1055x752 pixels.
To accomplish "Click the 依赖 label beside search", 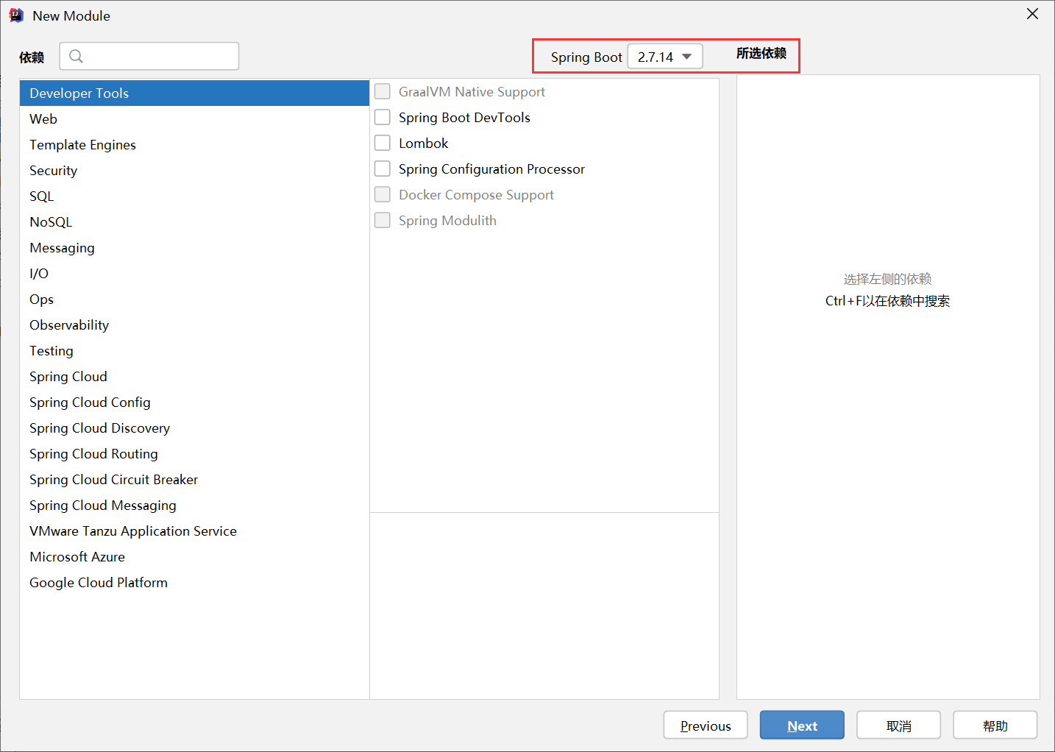I will point(32,57).
